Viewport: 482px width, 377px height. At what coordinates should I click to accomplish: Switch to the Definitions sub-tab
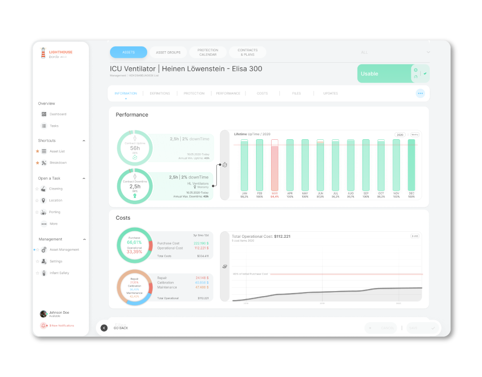(x=160, y=93)
